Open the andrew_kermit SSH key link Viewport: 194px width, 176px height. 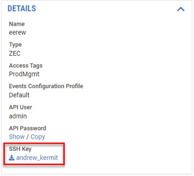[37, 158]
